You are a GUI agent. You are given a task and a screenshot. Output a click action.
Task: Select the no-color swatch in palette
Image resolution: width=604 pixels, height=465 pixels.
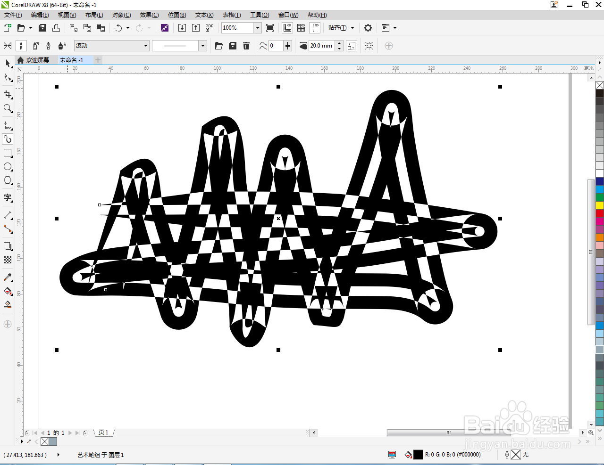[600, 85]
